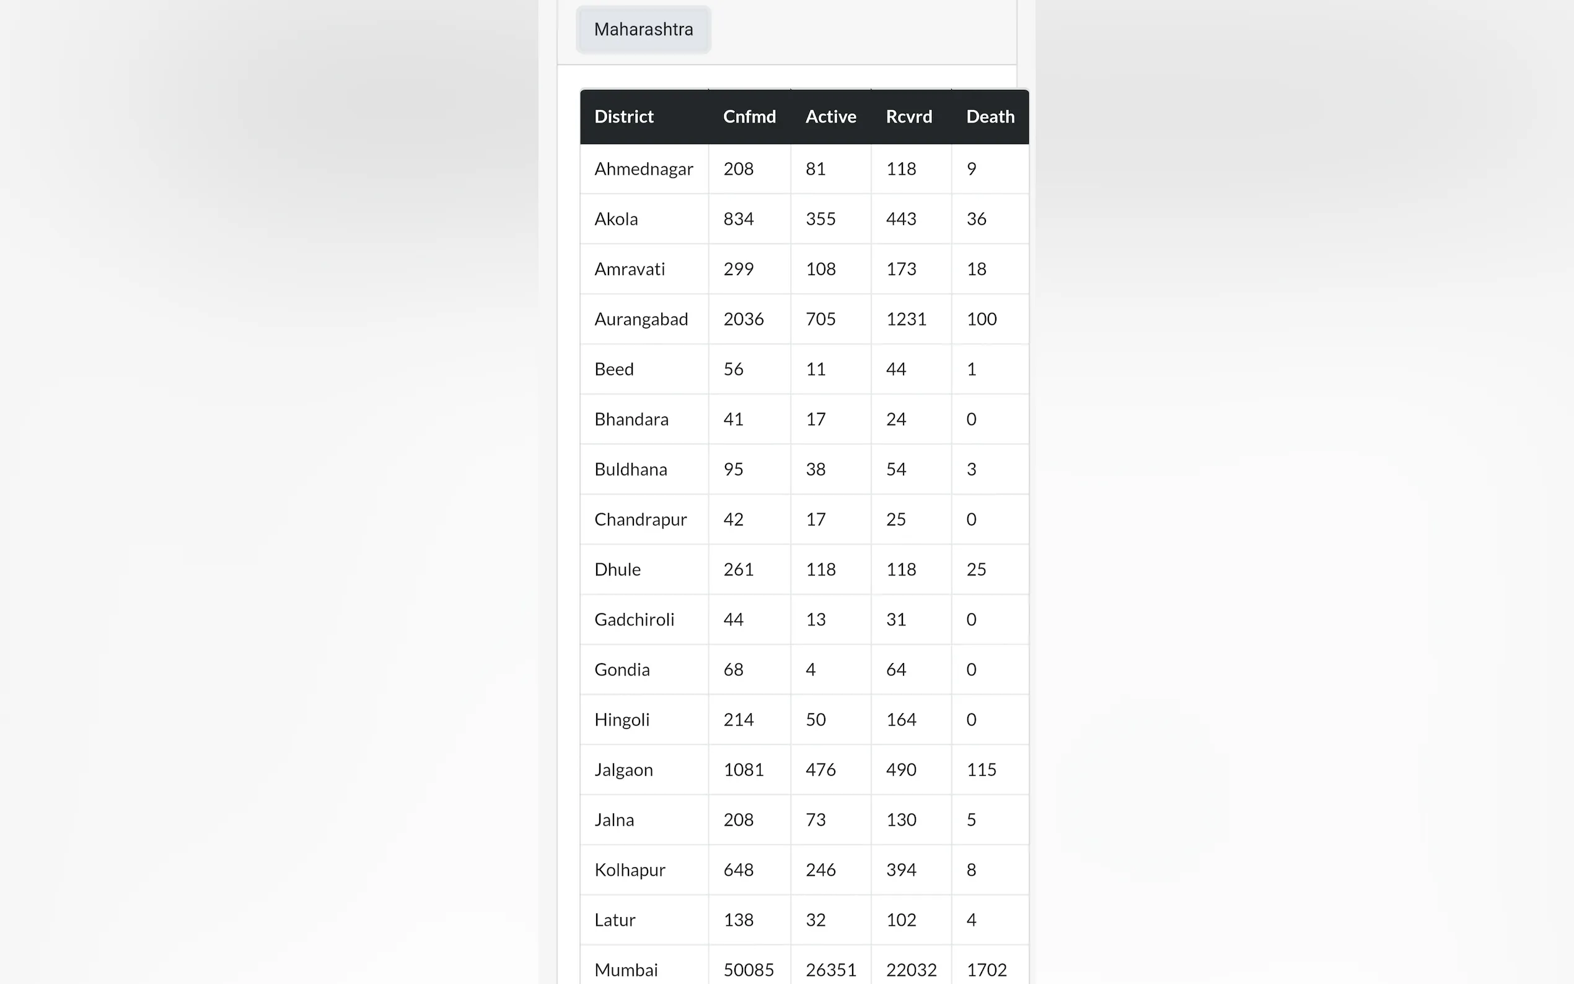Select Kolhapur in the district list
1574x984 pixels.
[x=629, y=870]
